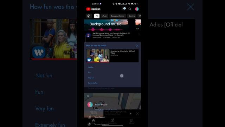Select the Background music filter chip

(118, 16)
